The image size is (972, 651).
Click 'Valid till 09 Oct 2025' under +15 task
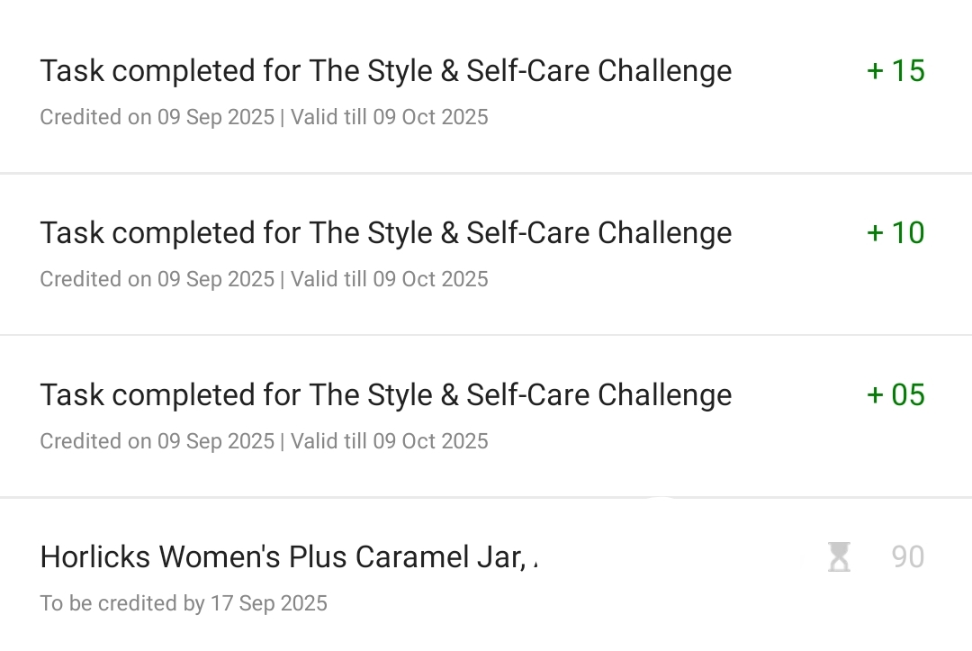click(x=389, y=117)
